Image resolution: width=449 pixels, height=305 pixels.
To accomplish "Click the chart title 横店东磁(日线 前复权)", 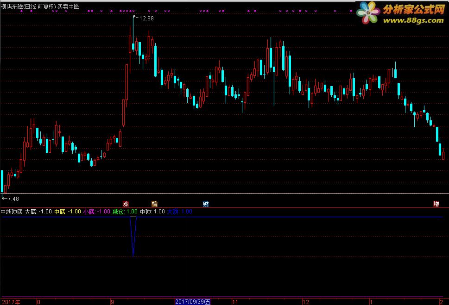I will coord(28,6).
